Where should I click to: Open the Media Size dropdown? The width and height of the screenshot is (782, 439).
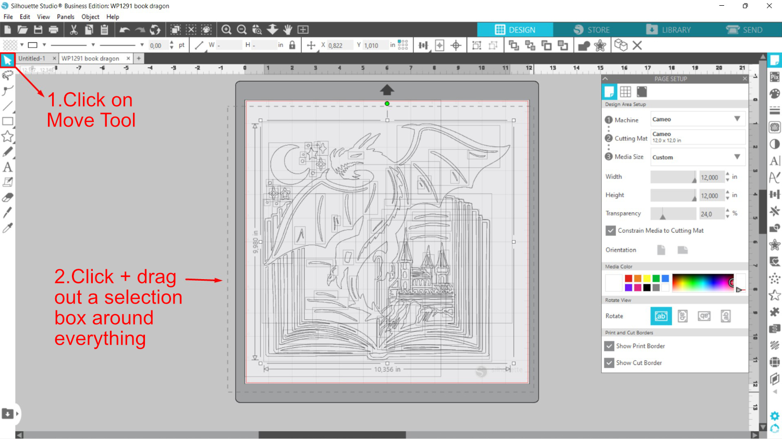click(698, 157)
